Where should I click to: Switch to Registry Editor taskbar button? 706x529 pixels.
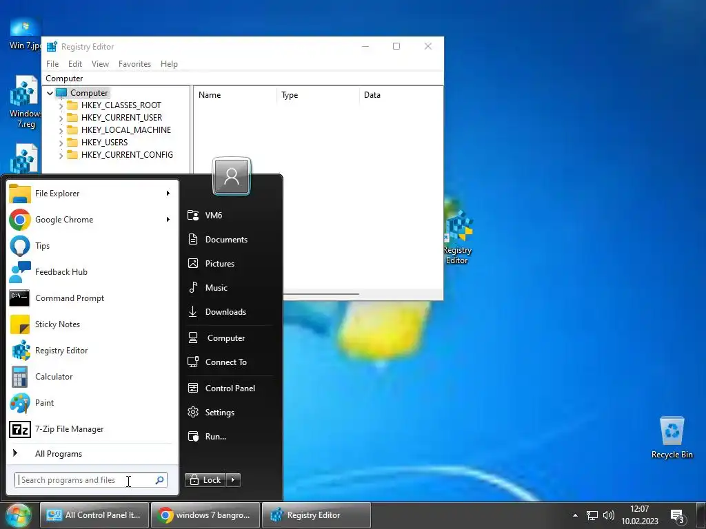pyautogui.click(x=316, y=515)
